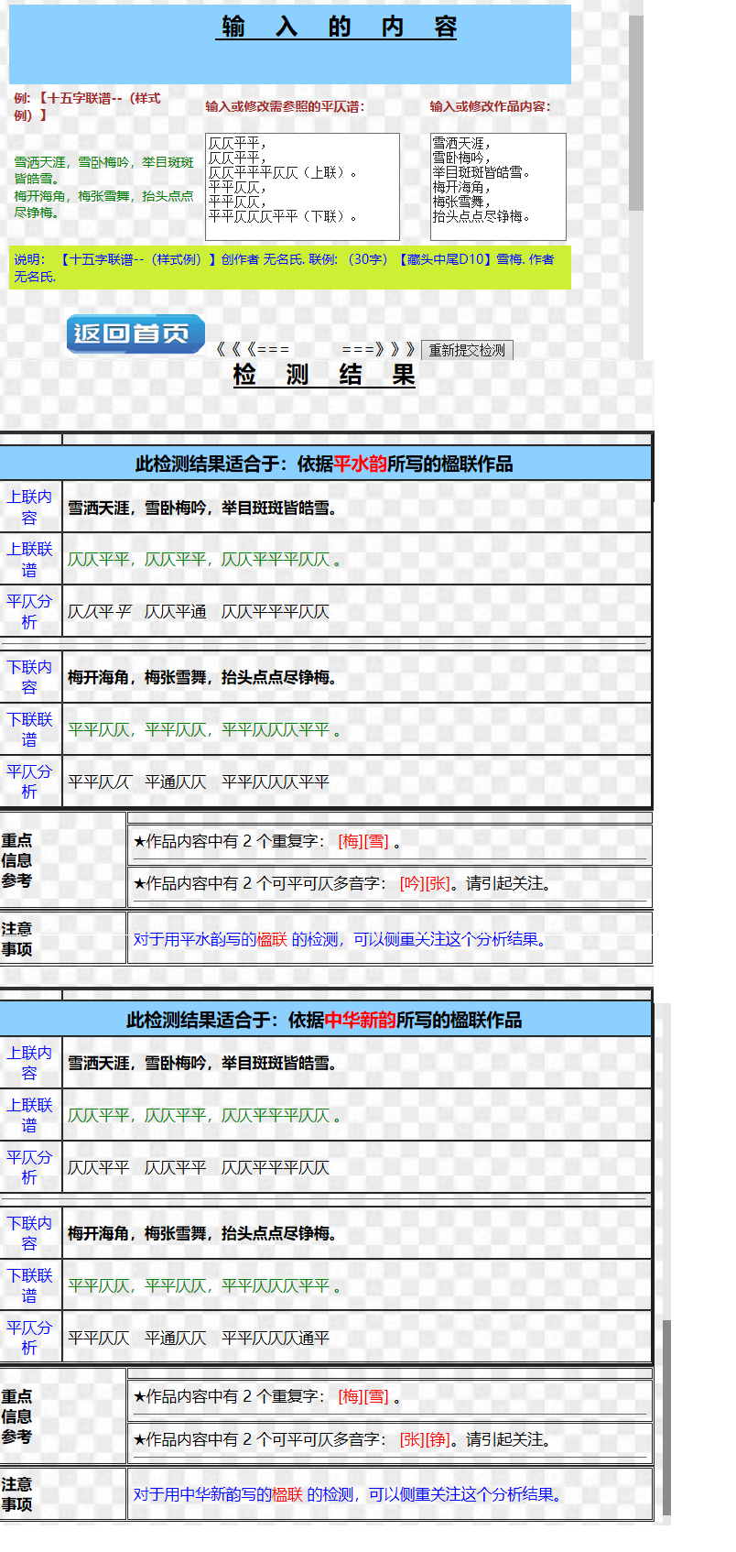736x1552 pixels.
Task: Click the red 平水韵 text in results header
Action: [x=360, y=464]
